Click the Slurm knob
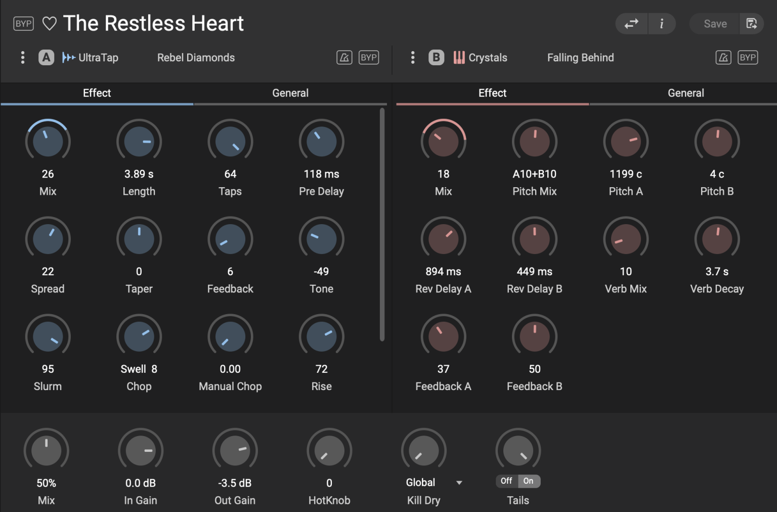Image resolution: width=777 pixels, height=512 pixels. [48, 337]
